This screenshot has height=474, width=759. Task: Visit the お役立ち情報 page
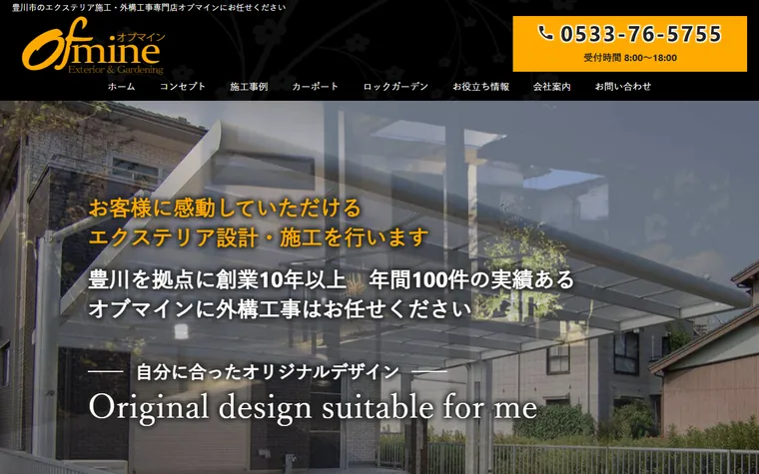[x=480, y=87]
